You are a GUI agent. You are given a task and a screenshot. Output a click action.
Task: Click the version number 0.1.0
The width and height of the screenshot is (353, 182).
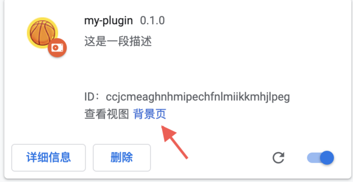click(152, 21)
